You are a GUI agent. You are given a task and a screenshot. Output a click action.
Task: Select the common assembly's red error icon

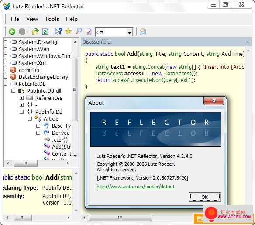pos(13,70)
